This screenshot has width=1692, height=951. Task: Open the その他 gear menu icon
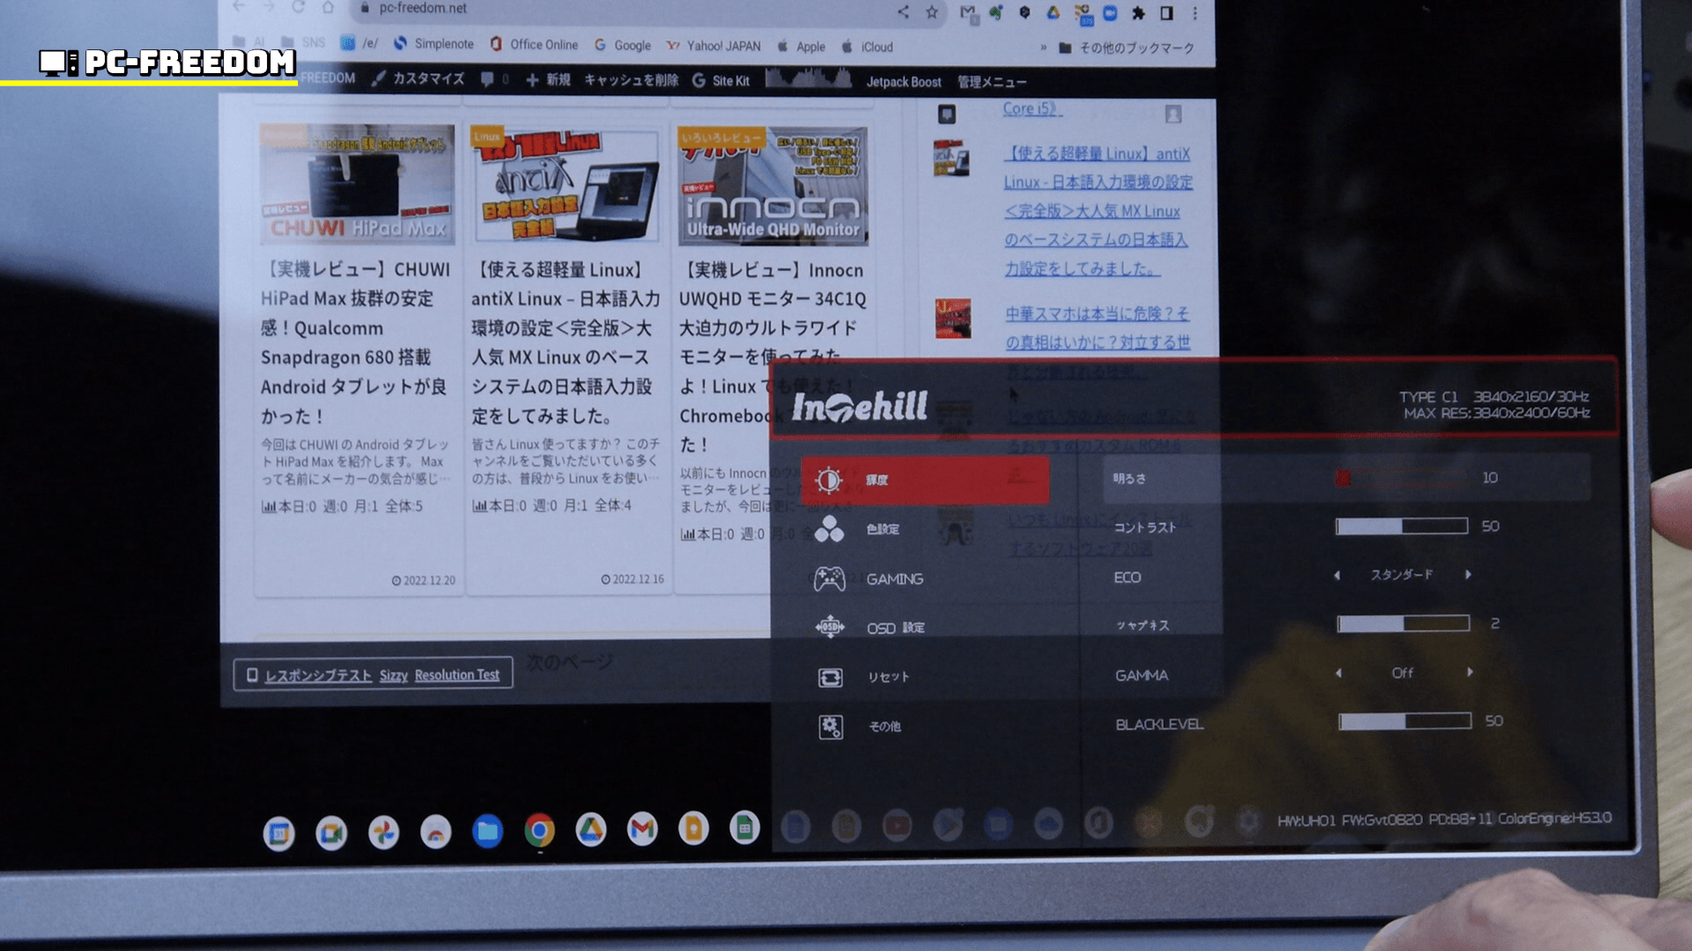pos(830,726)
